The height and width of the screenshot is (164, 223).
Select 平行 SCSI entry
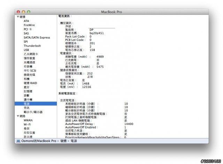click(x=30, y=70)
